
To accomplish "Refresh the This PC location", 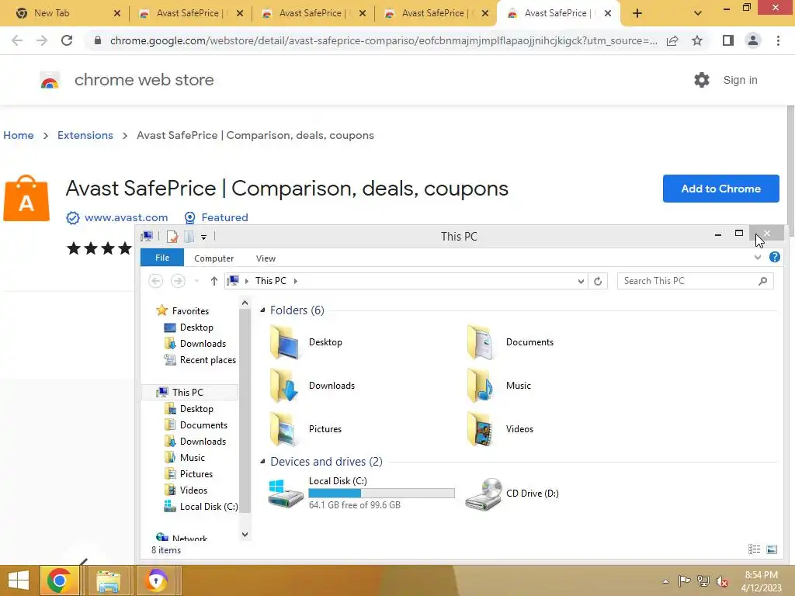I will pyautogui.click(x=598, y=281).
